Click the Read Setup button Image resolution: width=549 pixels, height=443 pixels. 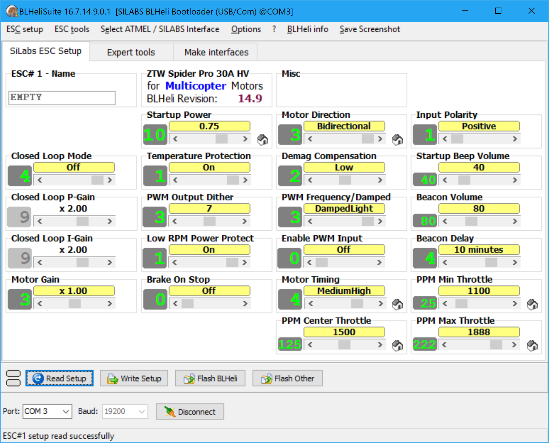click(x=59, y=378)
